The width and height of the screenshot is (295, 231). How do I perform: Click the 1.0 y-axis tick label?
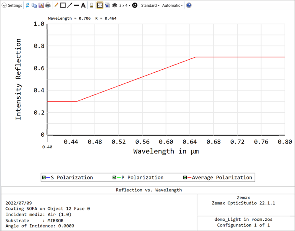[x=39, y=24]
